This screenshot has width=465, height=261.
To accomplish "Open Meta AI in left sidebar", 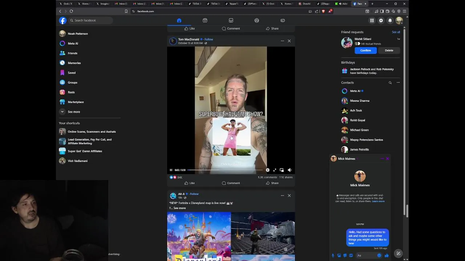I will [x=73, y=43].
